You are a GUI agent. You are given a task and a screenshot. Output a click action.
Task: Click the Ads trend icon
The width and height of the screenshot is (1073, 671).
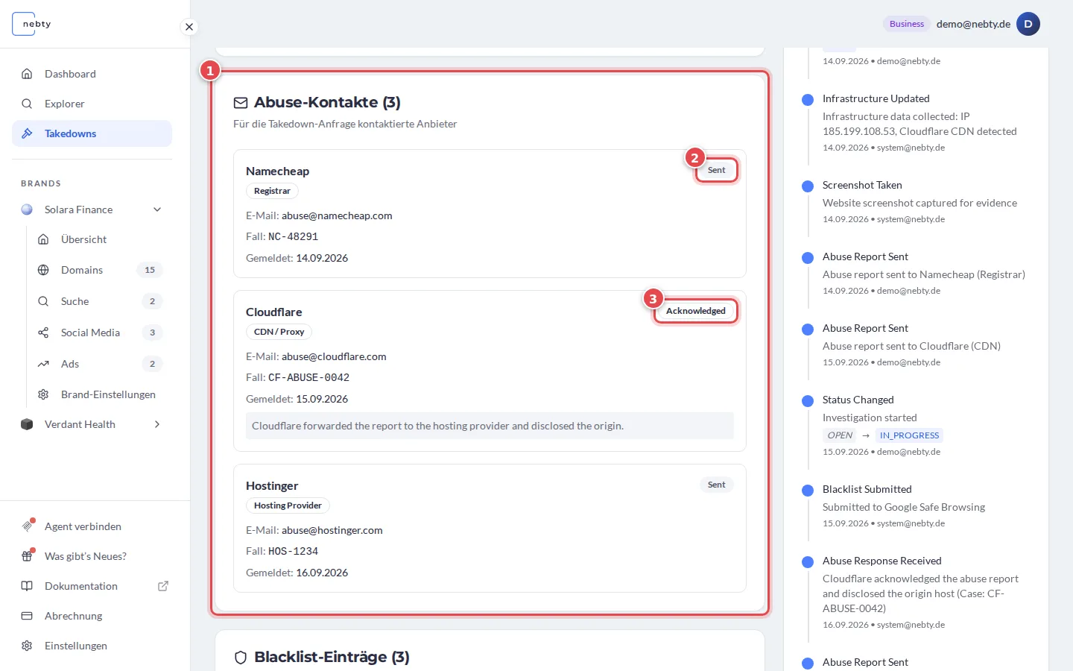[x=43, y=364]
